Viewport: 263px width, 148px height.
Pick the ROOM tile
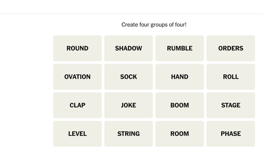(x=179, y=134)
